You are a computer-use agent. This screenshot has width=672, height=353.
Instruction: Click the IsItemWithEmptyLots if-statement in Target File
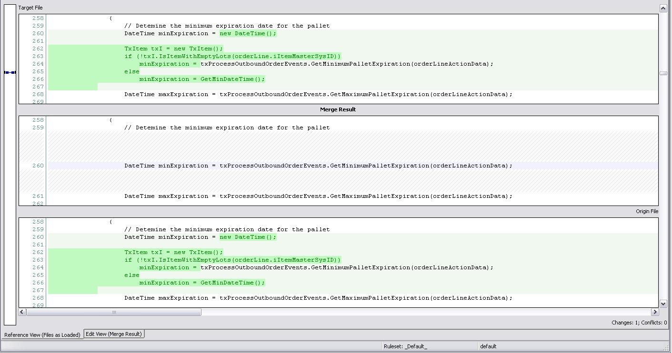click(233, 56)
